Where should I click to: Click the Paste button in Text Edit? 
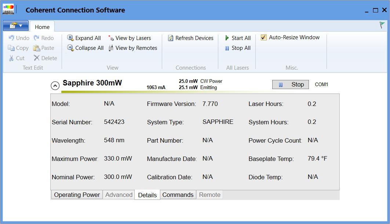44,48
